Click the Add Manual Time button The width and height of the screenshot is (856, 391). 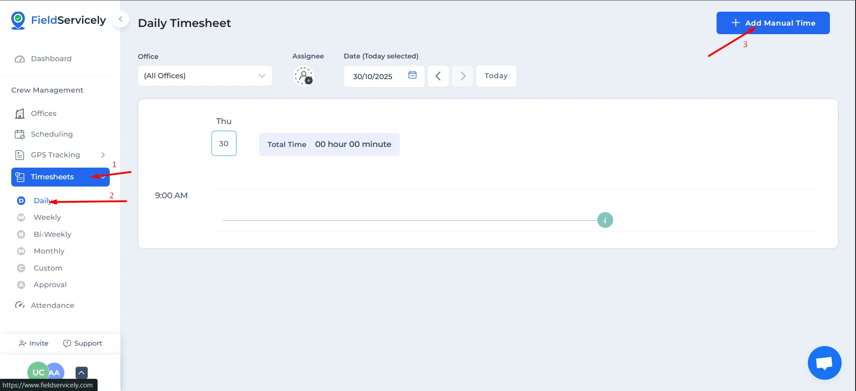(x=773, y=23)
